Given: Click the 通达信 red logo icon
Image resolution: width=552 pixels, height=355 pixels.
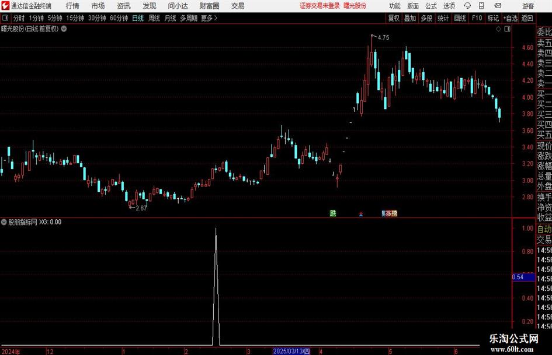Looking at the screenshot, I should pos(5,6).
